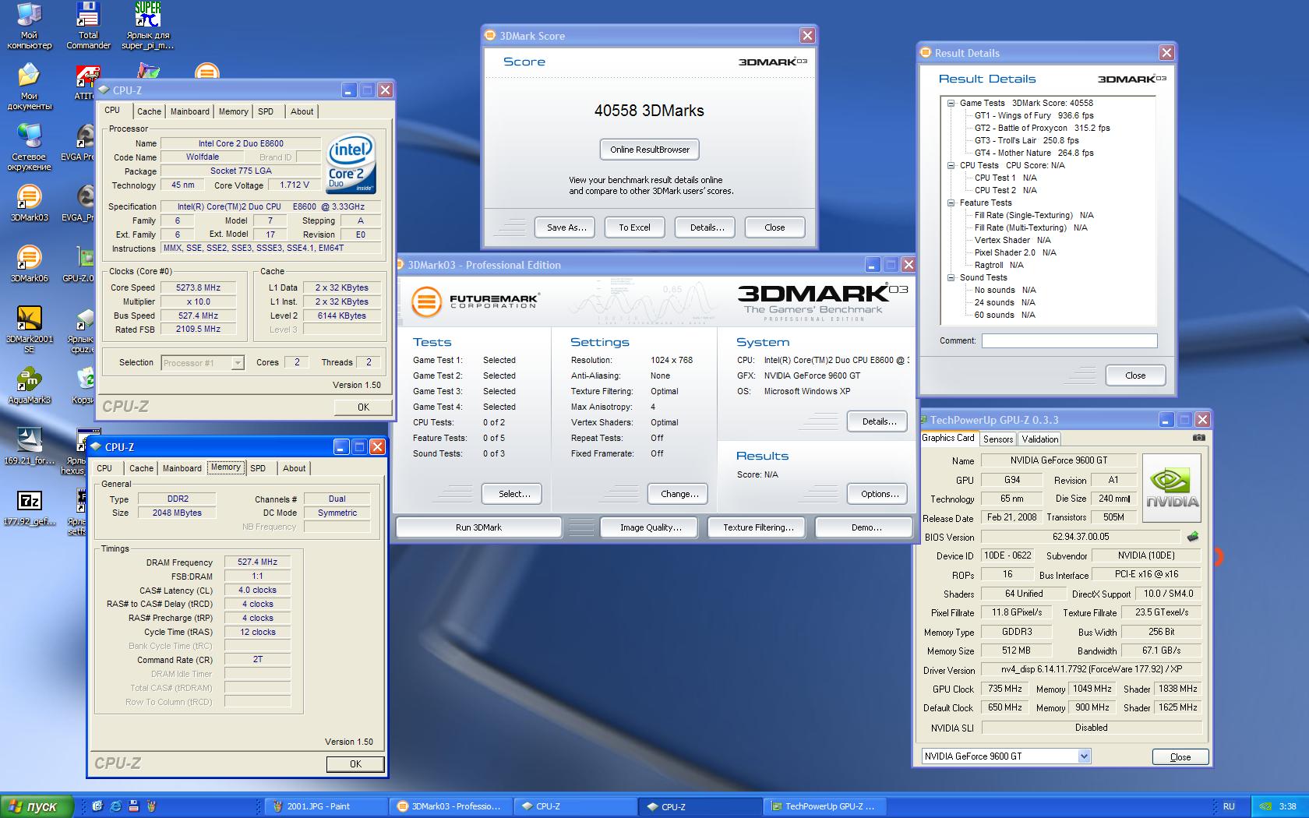This screenshot has width=1309, height=818.
Task: Click the Run 3DMark button
Action: coord(478,527)
